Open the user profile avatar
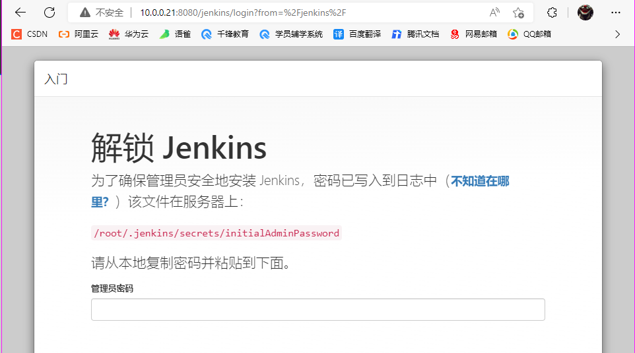 click(x=585, y=13)
